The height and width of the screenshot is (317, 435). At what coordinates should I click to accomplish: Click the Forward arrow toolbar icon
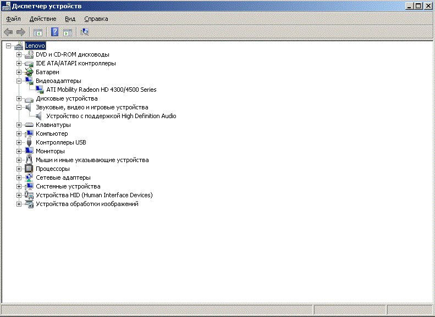click(x=21, y=32)
